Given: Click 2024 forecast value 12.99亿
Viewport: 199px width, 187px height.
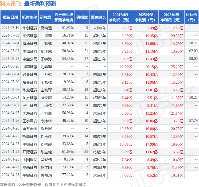Looking at the screenshot, I should (126, 67).
